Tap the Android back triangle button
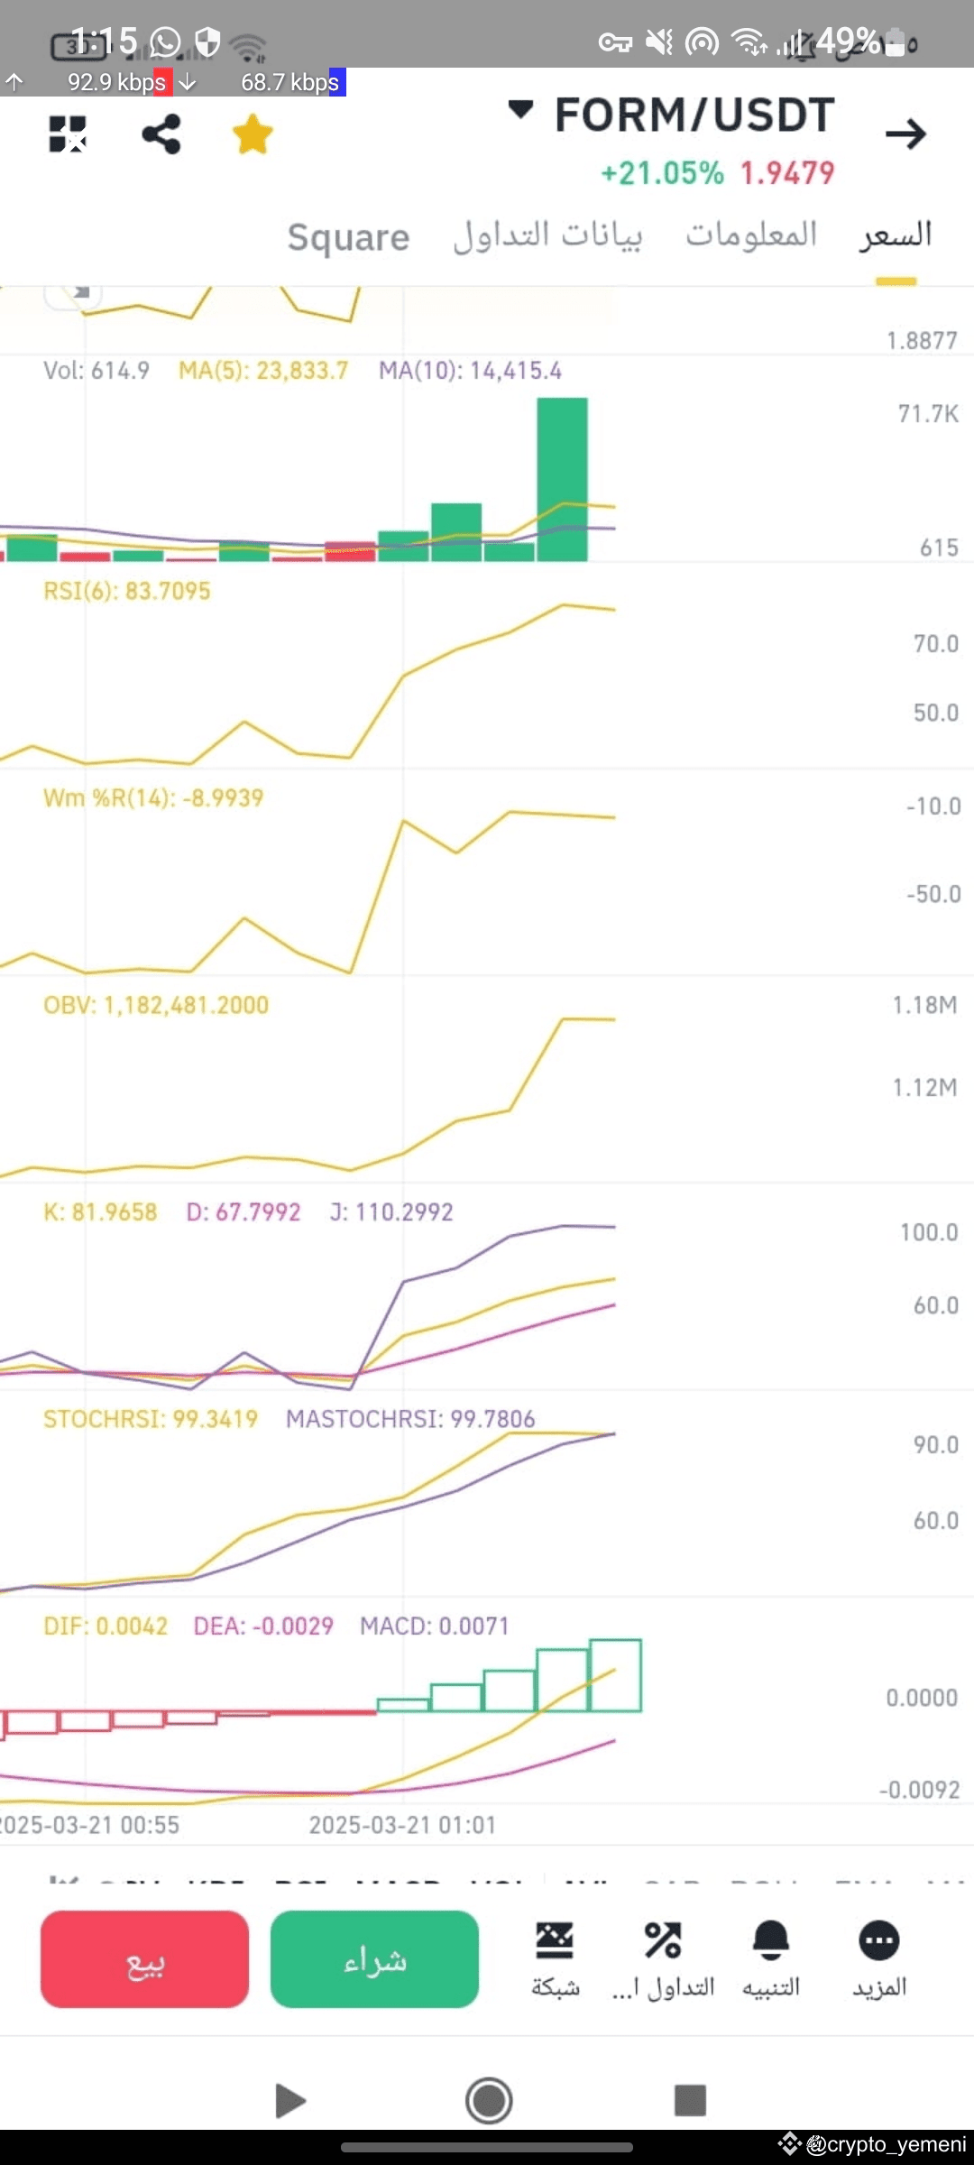 [x=289, y=2100]
